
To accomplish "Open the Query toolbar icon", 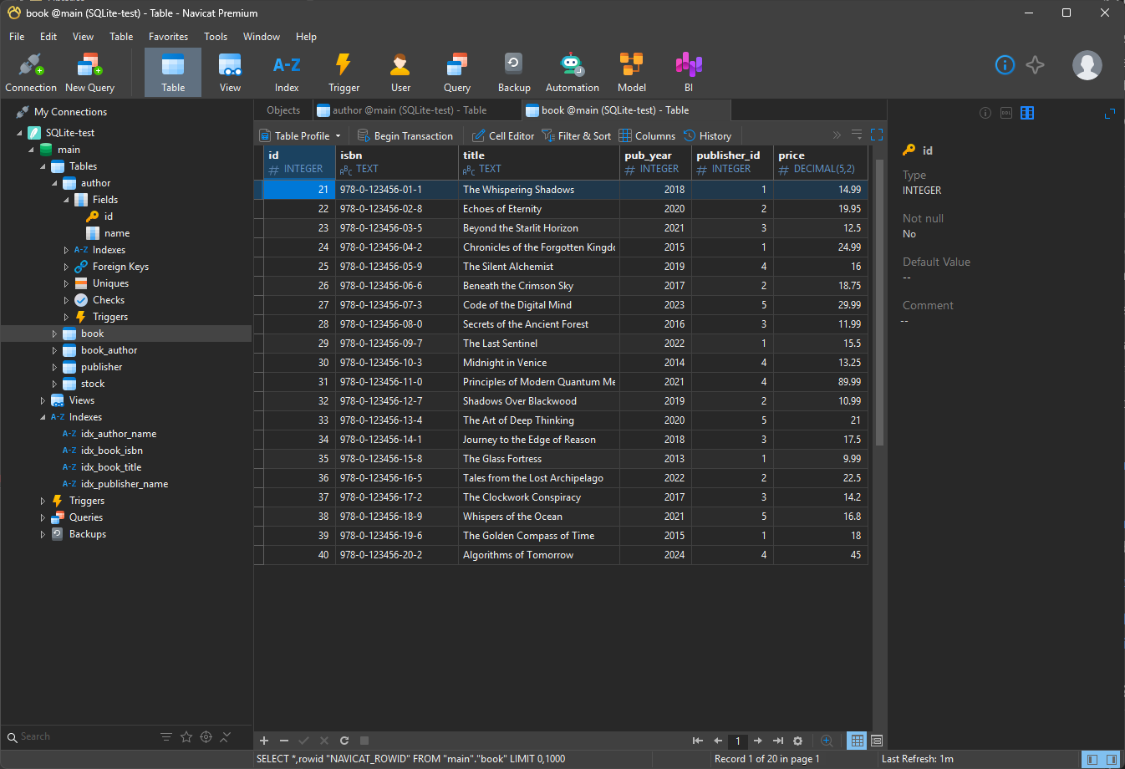I will (457, 73).
